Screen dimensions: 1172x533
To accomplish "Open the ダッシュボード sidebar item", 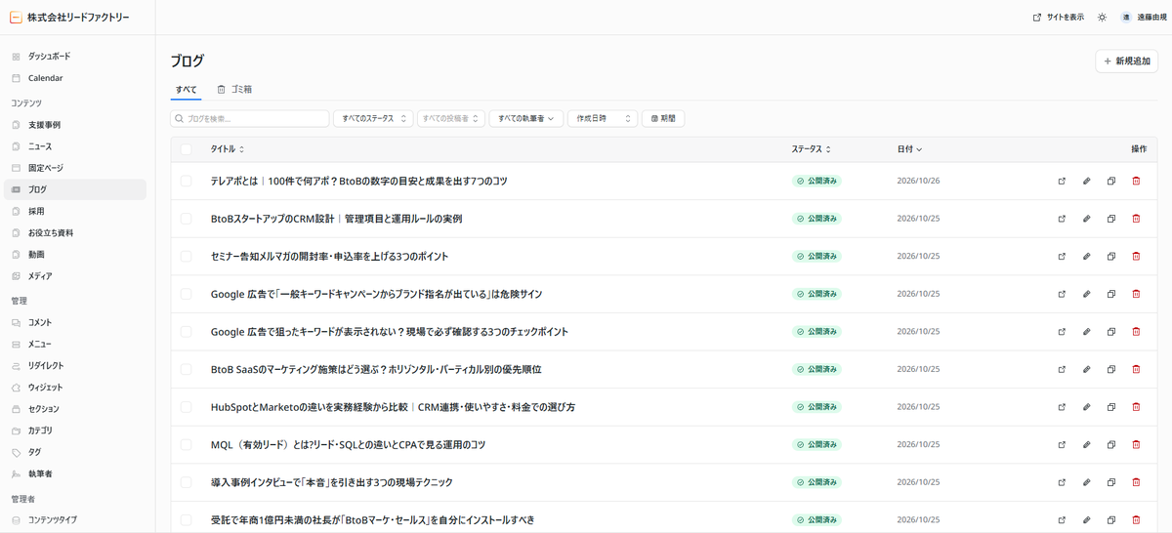I will point(75,57).
